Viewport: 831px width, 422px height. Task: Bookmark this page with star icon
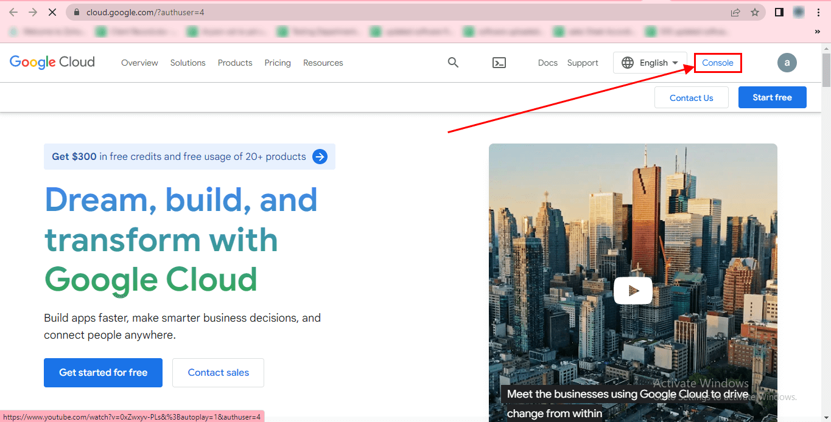pyautogui.click(x=755, y=12)
